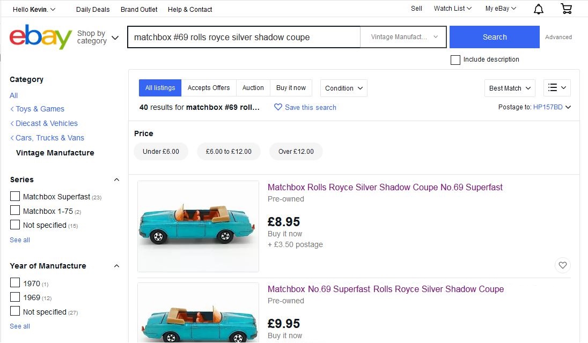Viewport: 588px width, 343px height.
Task: Expand the Condition filter dropdown
Action: [x=344, y=88]
